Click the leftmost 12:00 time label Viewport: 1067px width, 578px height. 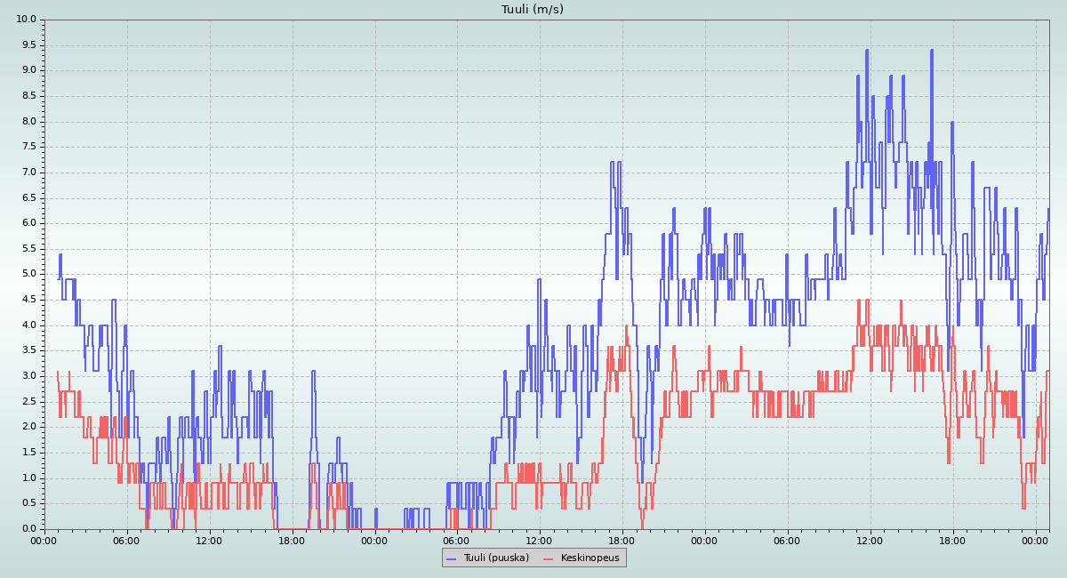pos(209,540)
